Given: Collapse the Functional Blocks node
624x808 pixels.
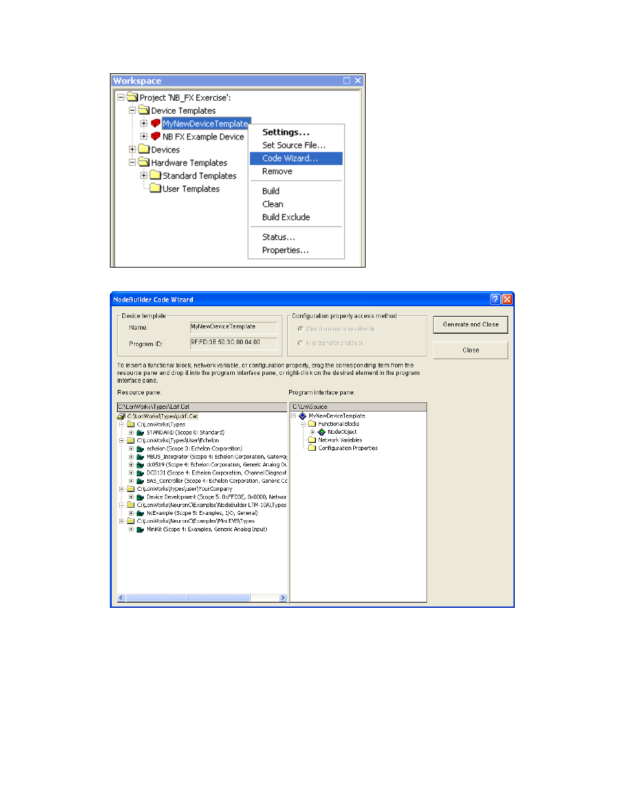Looking at the screenshot, I should pos(303,424).
